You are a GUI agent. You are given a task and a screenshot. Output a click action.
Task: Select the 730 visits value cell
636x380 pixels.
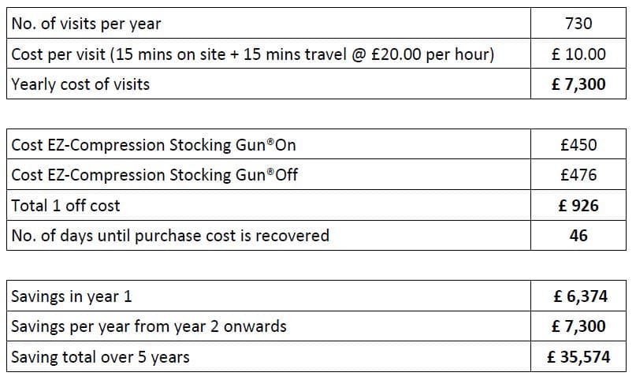(x=578, y=24)
